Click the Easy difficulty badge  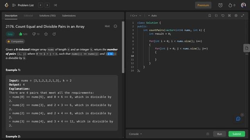coord(10,34)
